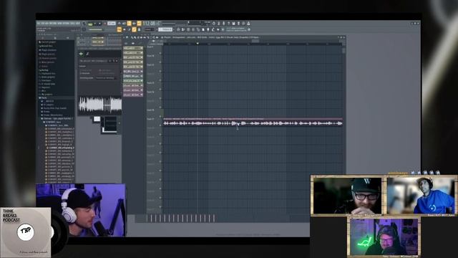Open Mixer presets in the browser
Image resolution: width=458 pixels, height=258 pixels.
pyautogui.click(x=47, y=62)
